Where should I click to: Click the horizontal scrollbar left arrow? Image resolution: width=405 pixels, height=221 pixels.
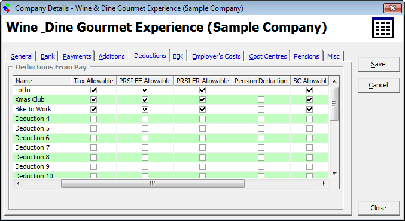point(18,183)
